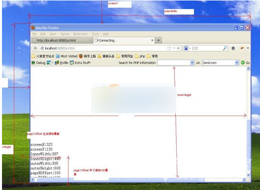Open the History menu
The width and height of the screenshot is (260, 190).
tap(65, 34)
